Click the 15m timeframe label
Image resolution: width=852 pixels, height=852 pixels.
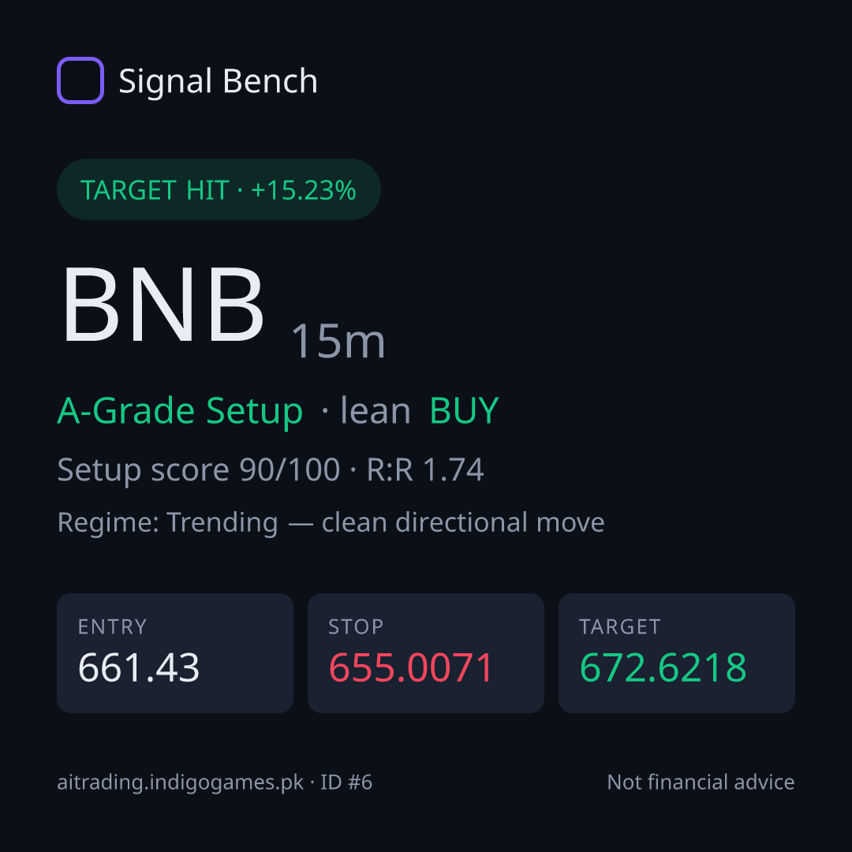[x=338, y=342]
